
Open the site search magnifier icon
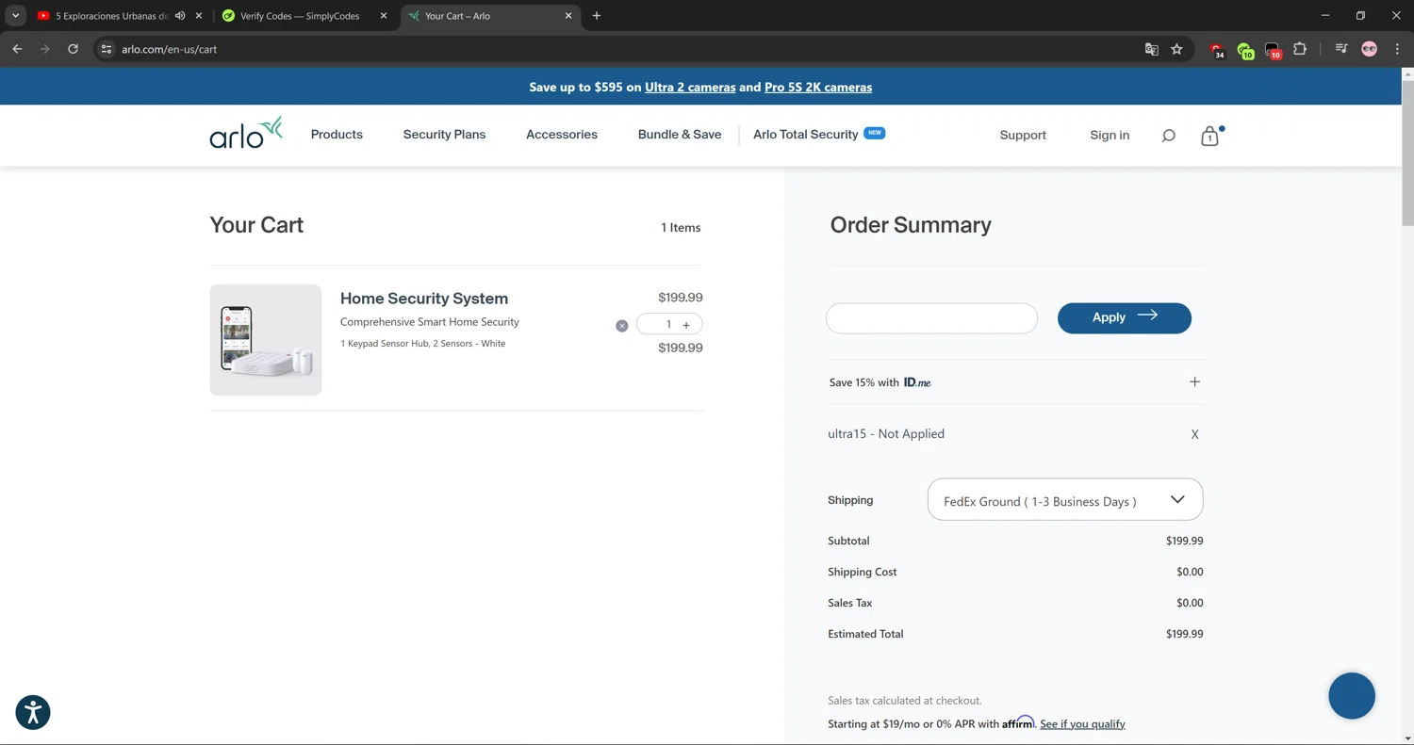click(x=1168, y=136)
